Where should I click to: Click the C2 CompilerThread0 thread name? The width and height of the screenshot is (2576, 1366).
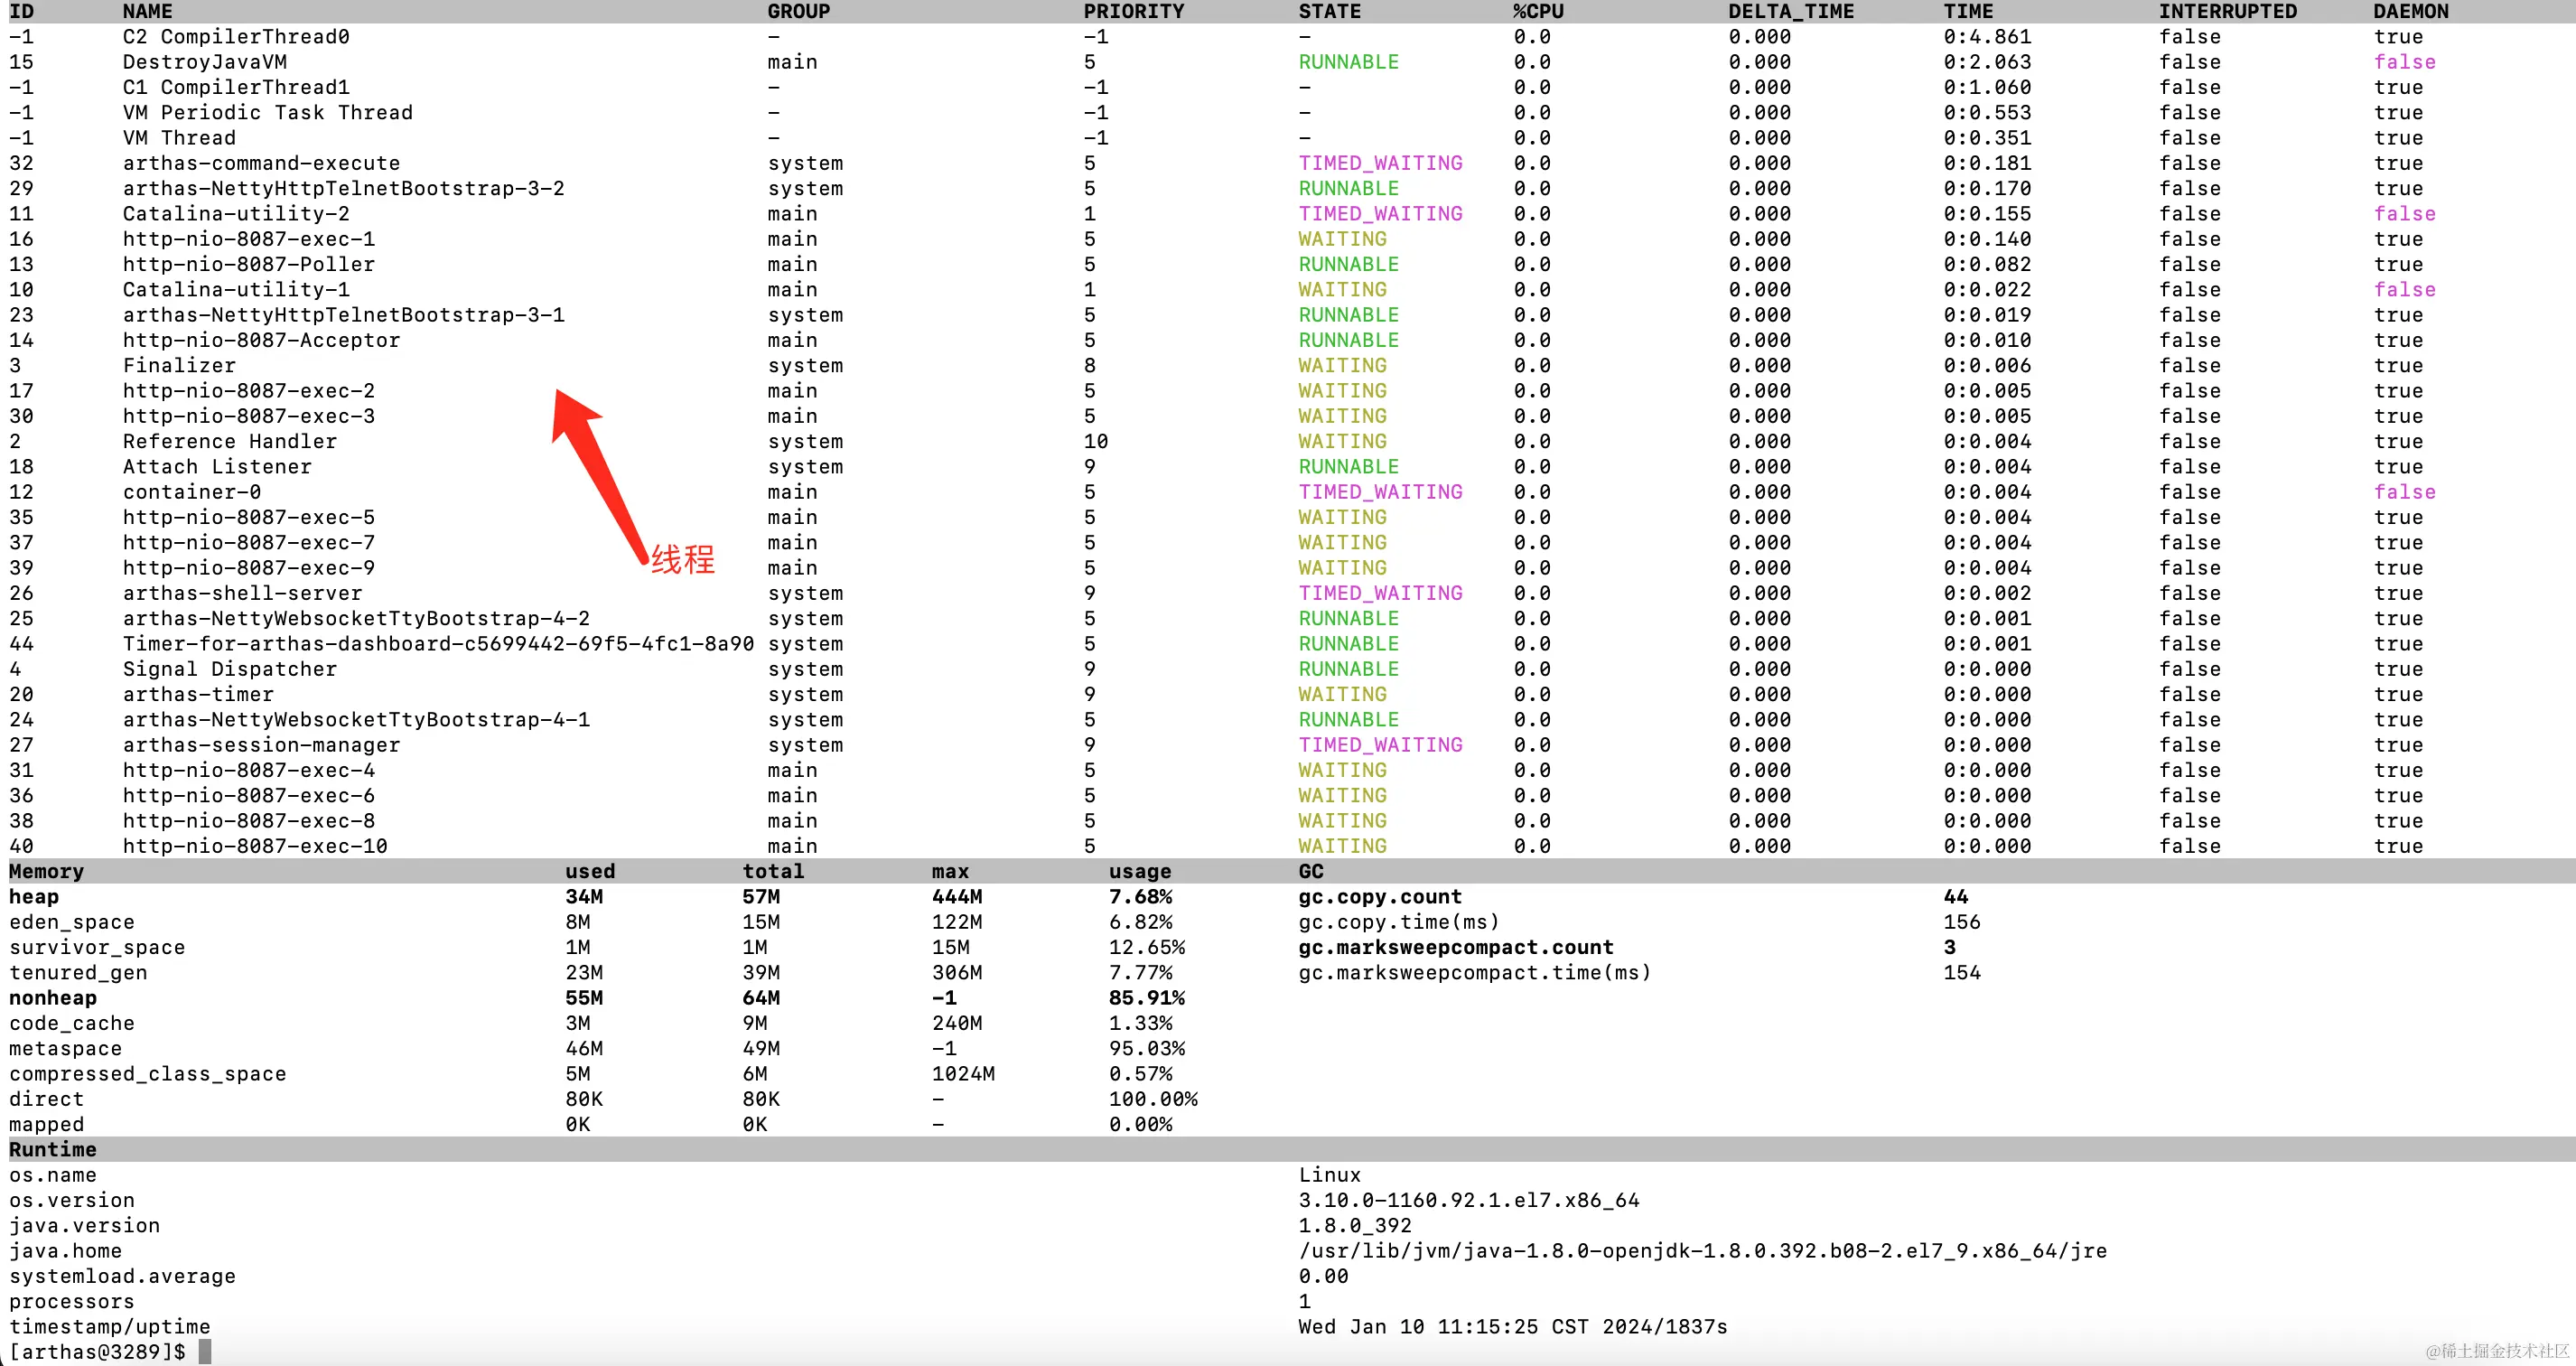coord(236,37)
